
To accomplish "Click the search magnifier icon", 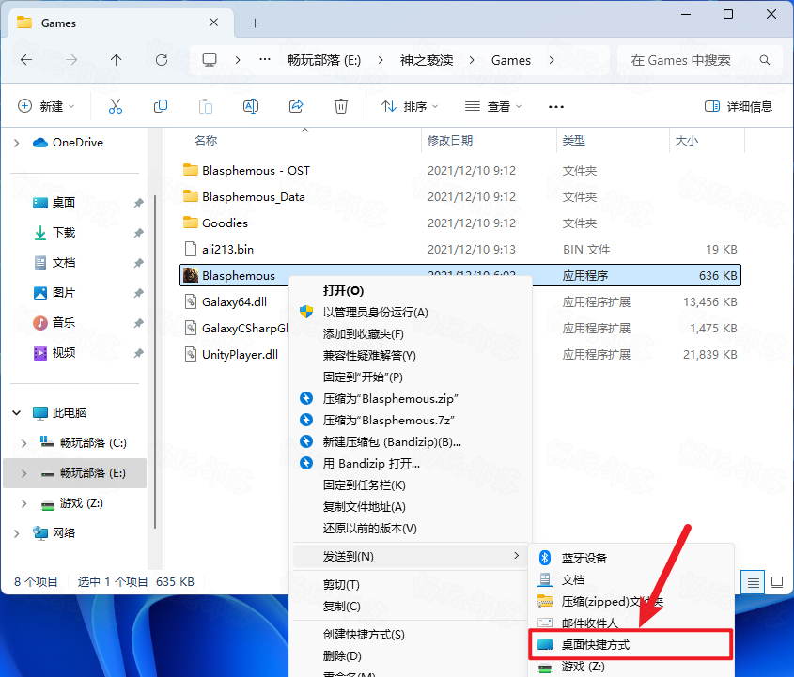I will (765, 60).
